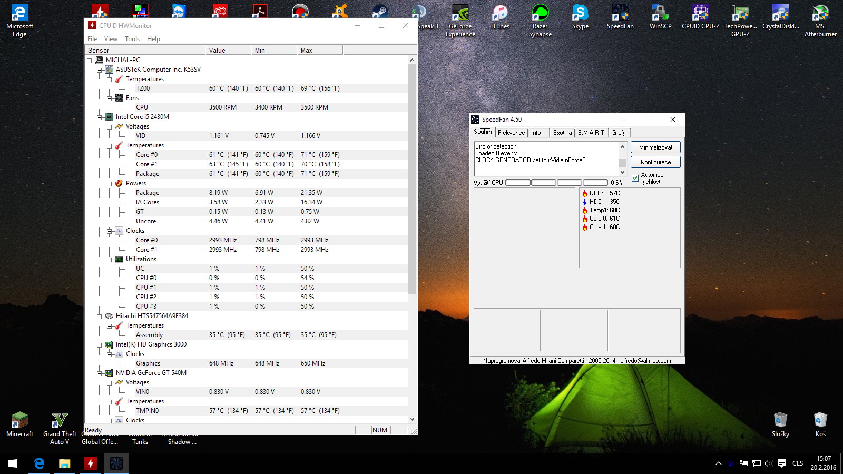
Task: Open Koš recycle bin icon
Action: (x=820, y=424)
